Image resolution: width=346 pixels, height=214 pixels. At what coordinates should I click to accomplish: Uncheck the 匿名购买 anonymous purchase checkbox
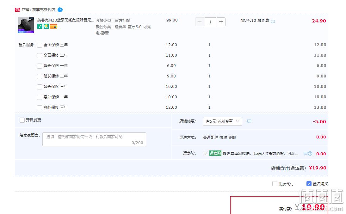tap(309, 184)
